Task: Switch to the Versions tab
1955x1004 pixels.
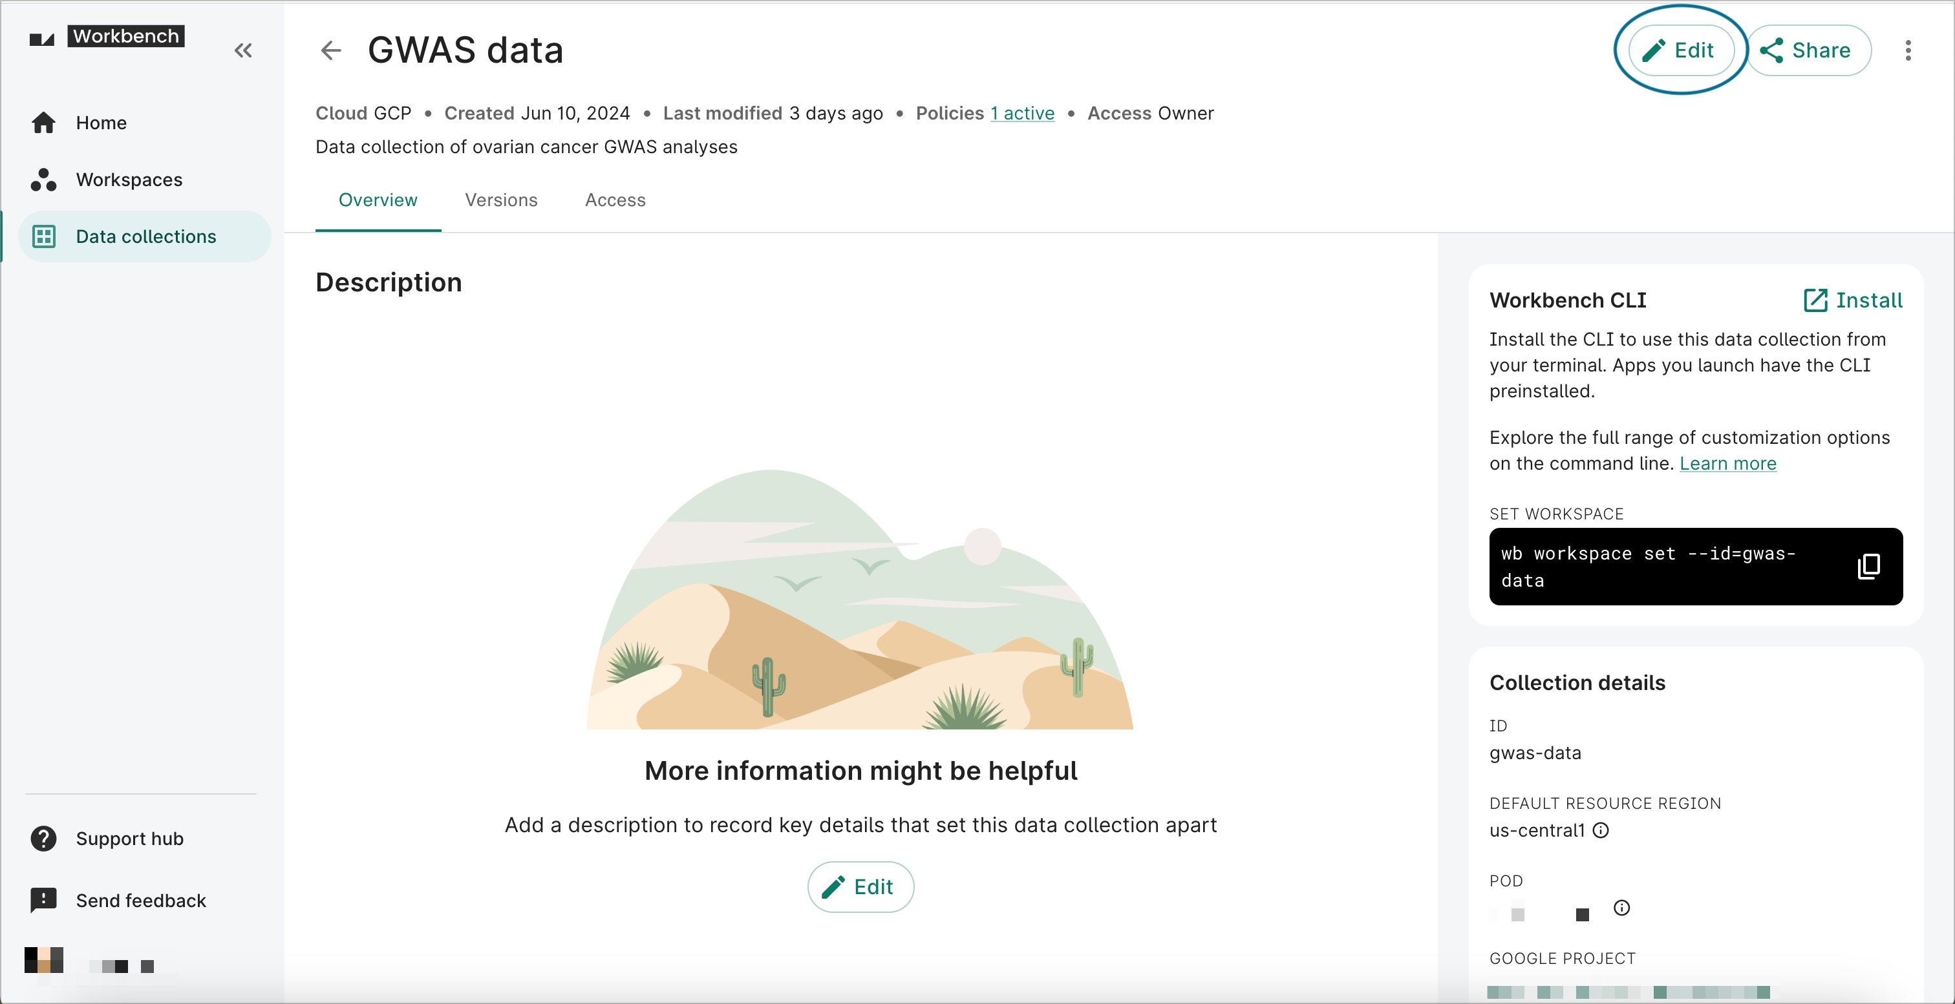Action: point(500,200)
